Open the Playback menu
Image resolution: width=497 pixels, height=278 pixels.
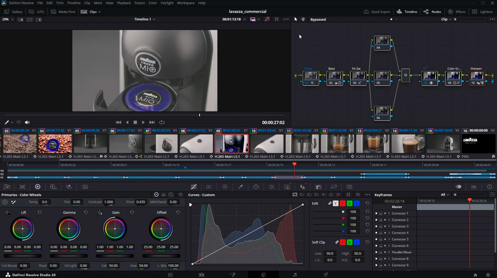[124, 3]
